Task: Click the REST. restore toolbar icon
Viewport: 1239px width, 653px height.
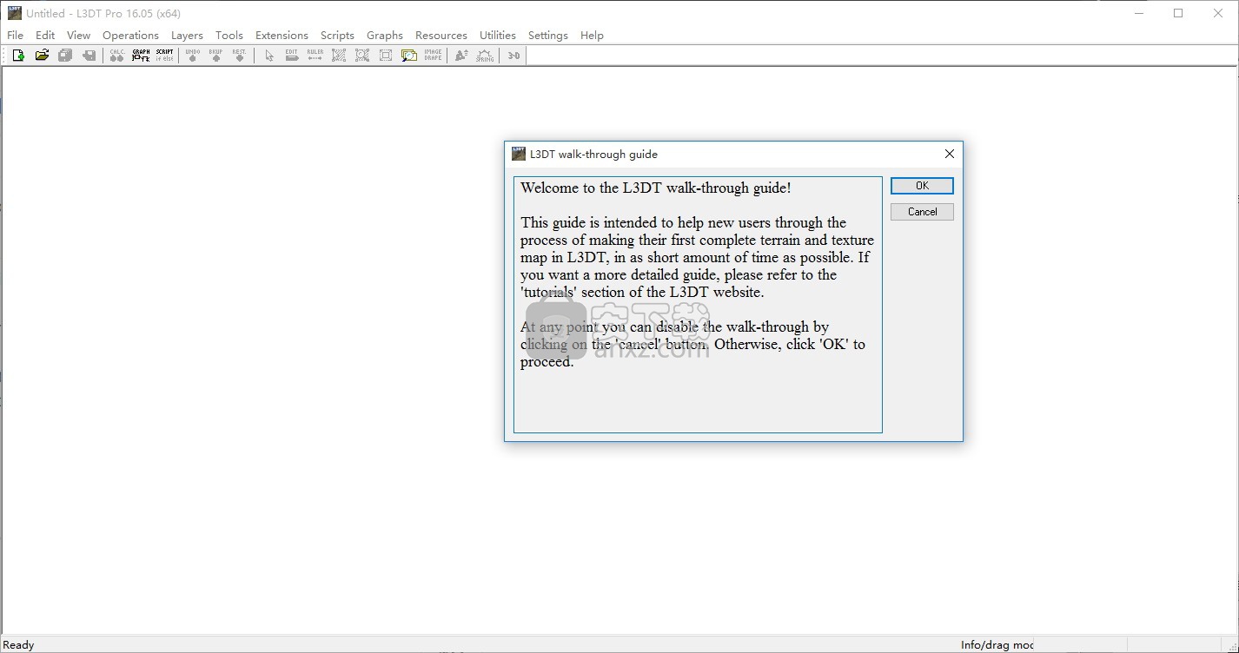Action: tap(239, 56)
